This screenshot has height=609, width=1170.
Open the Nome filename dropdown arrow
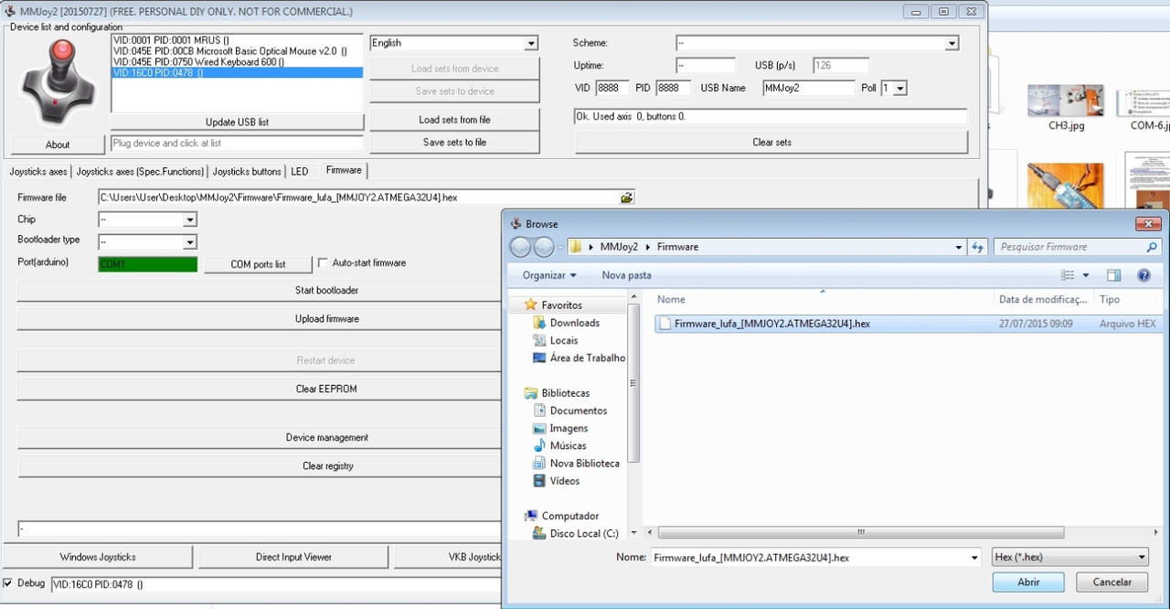click(x=974, y=557)
